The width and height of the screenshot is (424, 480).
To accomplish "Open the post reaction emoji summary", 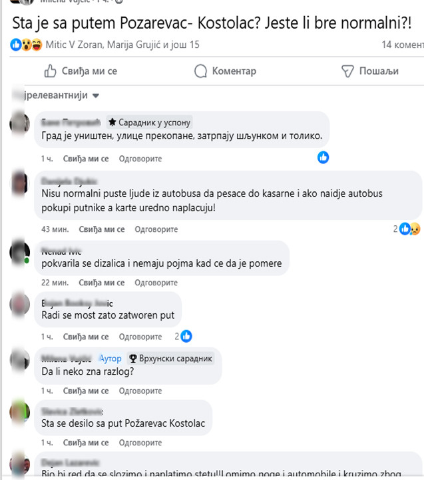I will 26,45.
